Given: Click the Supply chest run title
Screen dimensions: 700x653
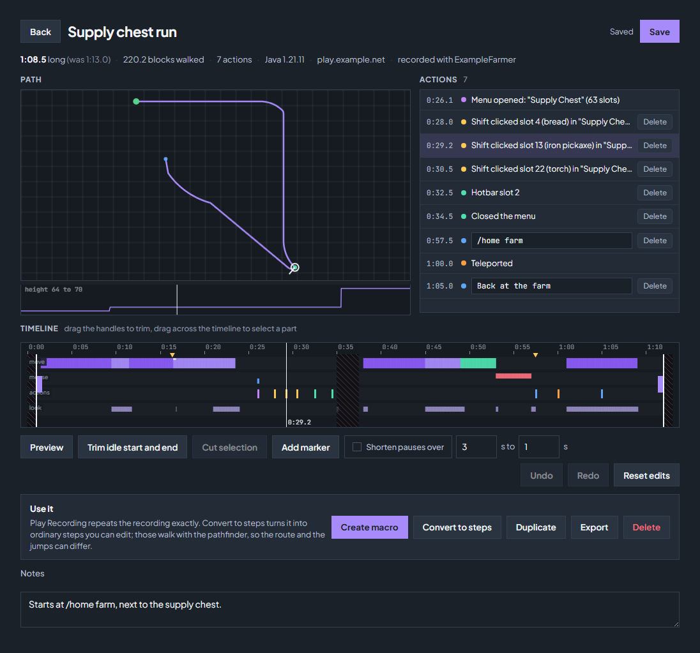Looking at the screenshot, I should click(x=123, y=32).
